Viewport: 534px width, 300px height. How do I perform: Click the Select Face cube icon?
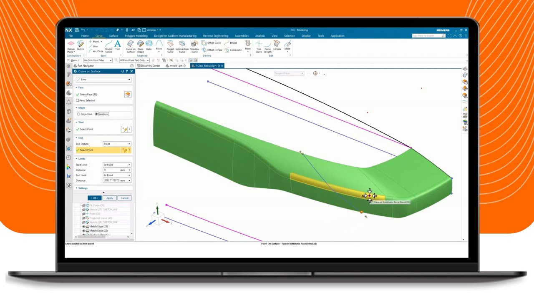pos(128,95)
